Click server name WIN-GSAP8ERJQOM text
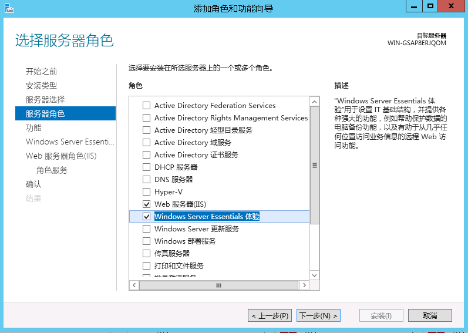 [x=417, y=43]
